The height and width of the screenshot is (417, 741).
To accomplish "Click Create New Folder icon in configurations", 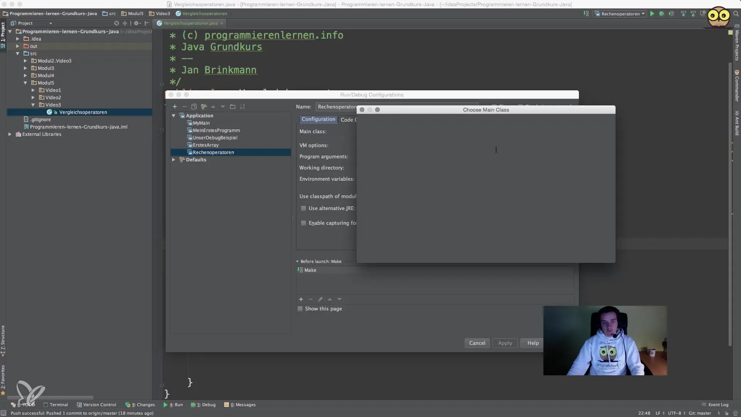I will [232, 107].
